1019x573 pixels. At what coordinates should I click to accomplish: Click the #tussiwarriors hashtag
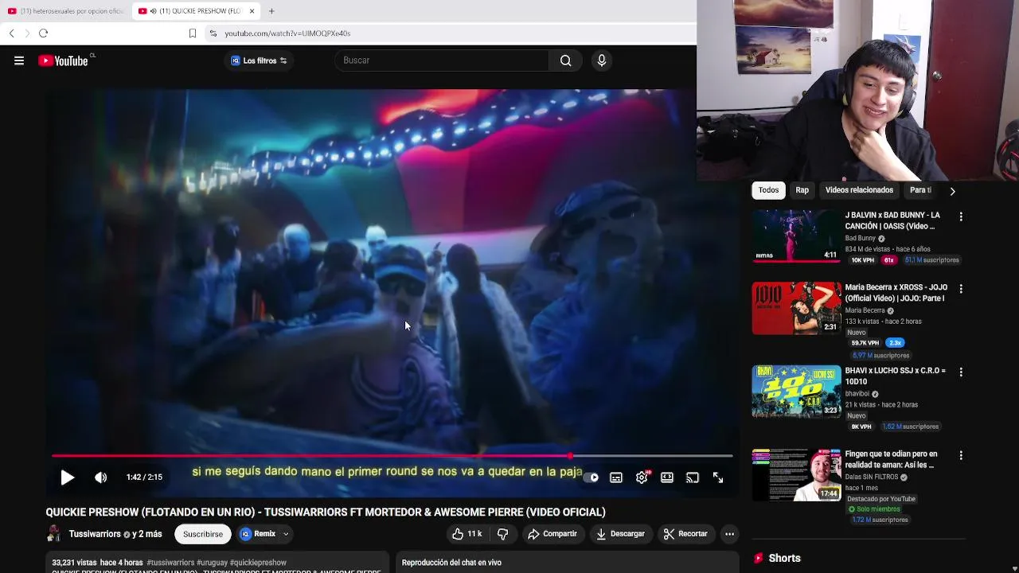(170, 563)
